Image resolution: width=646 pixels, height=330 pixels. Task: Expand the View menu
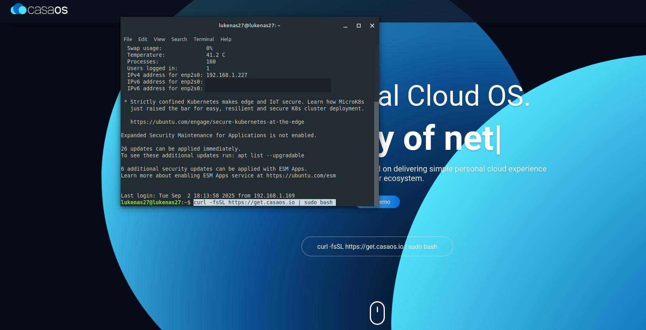click(159, 39)
